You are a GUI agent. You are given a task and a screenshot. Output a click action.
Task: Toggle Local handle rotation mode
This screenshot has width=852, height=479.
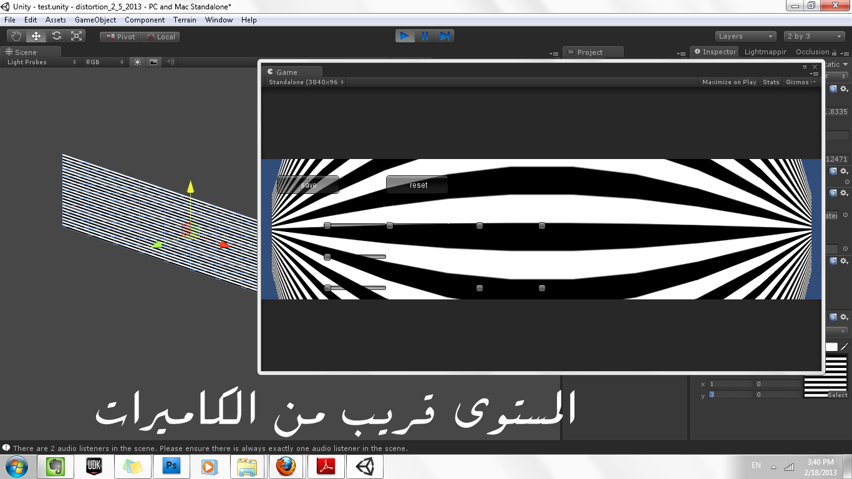tap(160, 37)
